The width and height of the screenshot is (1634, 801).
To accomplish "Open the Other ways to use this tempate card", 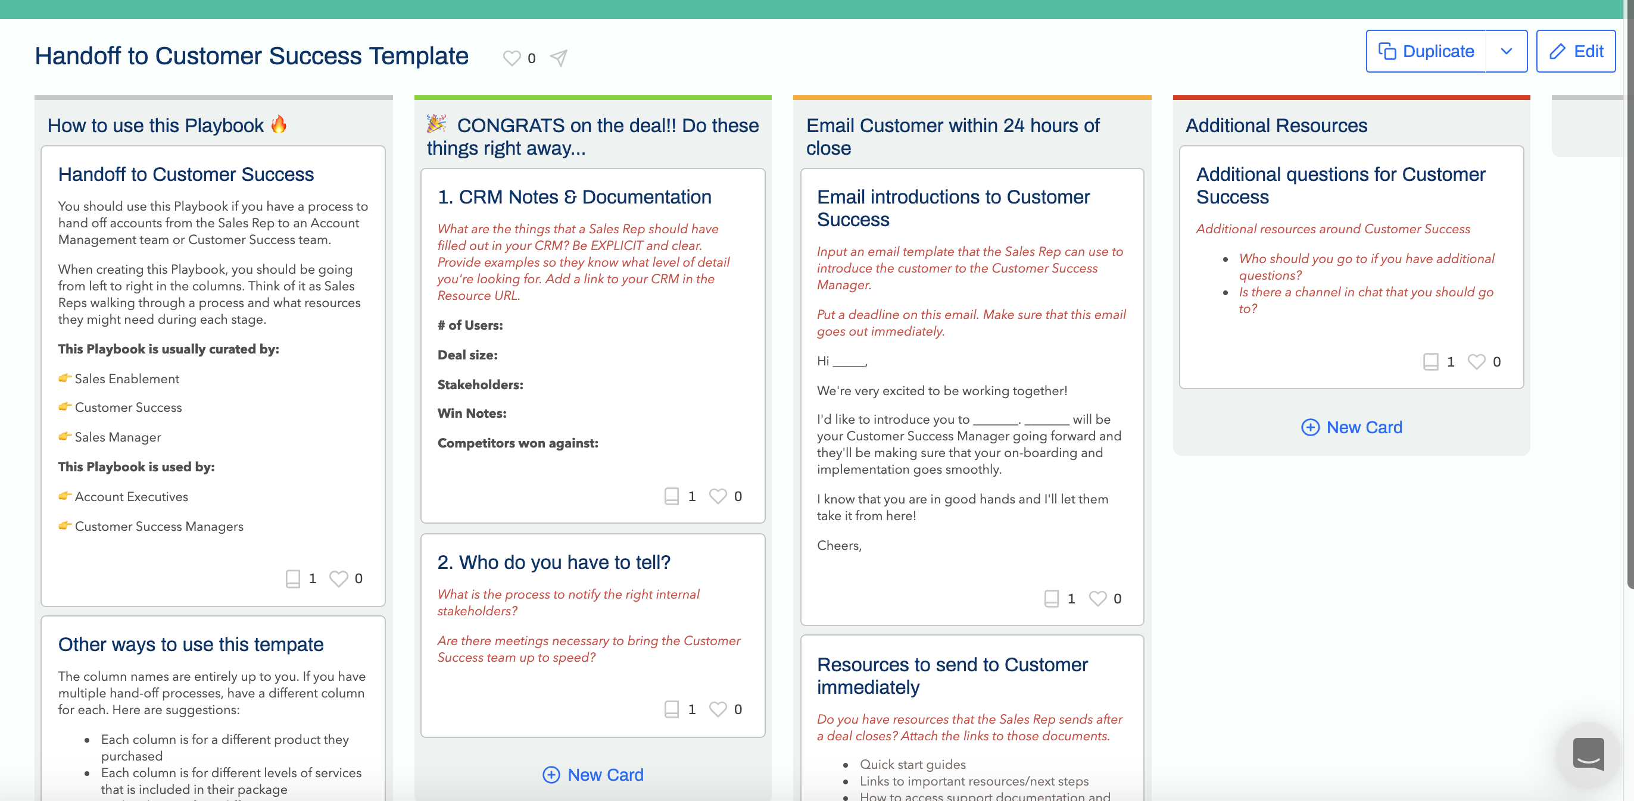I will tap(191, 644).
